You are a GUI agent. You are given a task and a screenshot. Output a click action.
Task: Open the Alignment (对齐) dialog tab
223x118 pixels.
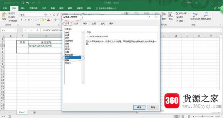point(76,24)
